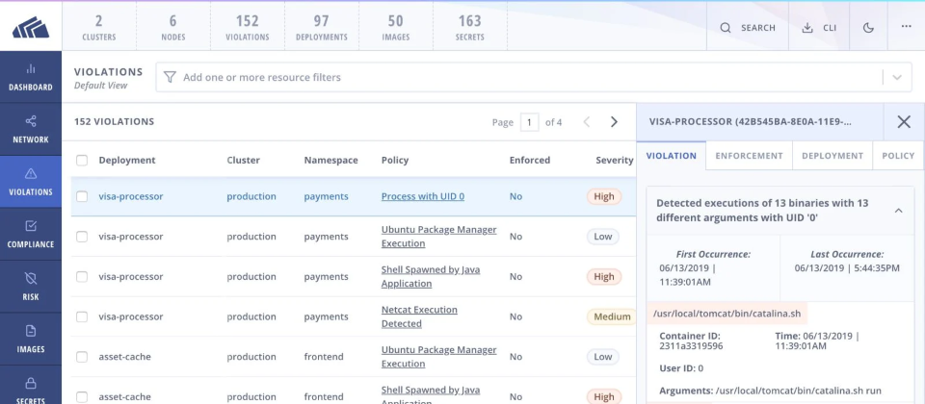This screenshot has width=925, height=404.
Task: Open the Dashboard sidebar section
Action: [x=31, y=77]
